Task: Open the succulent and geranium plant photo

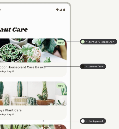Action: [33, 50]
